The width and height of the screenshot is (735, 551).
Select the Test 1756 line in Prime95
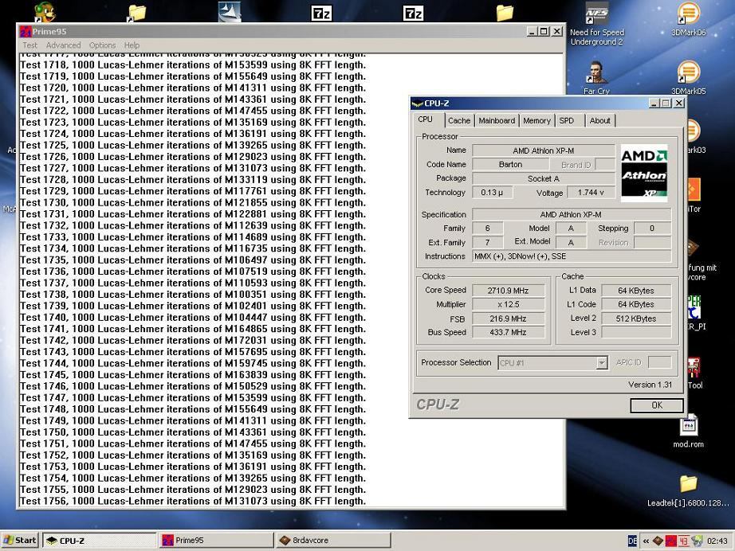(193, 501)
